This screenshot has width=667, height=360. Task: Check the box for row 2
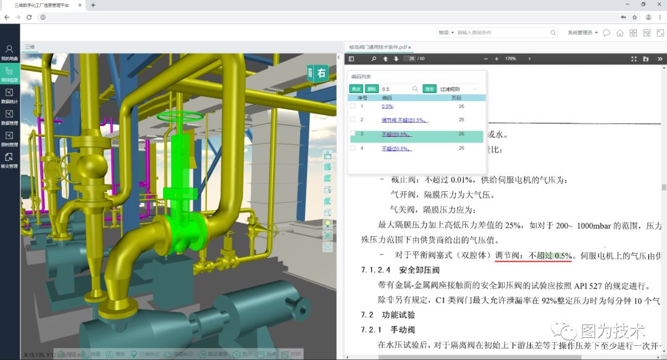pos(353,120)
